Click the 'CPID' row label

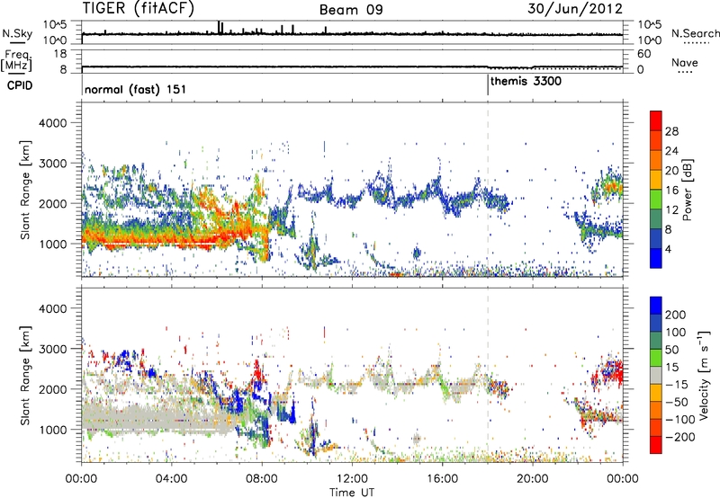click(x=19, y=85)
